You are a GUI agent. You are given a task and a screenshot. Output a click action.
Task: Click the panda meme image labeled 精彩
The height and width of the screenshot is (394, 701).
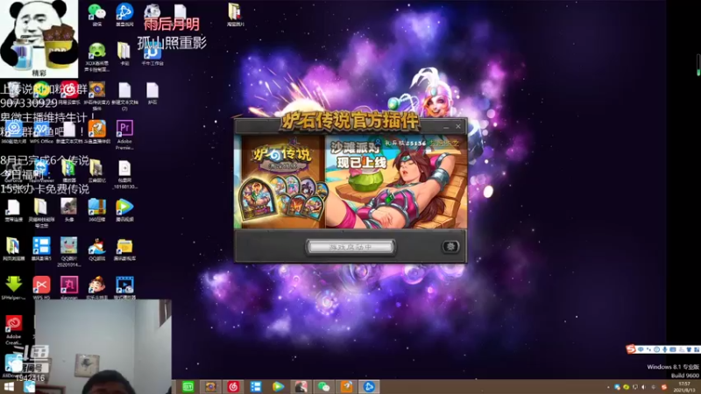pos(39,39)
